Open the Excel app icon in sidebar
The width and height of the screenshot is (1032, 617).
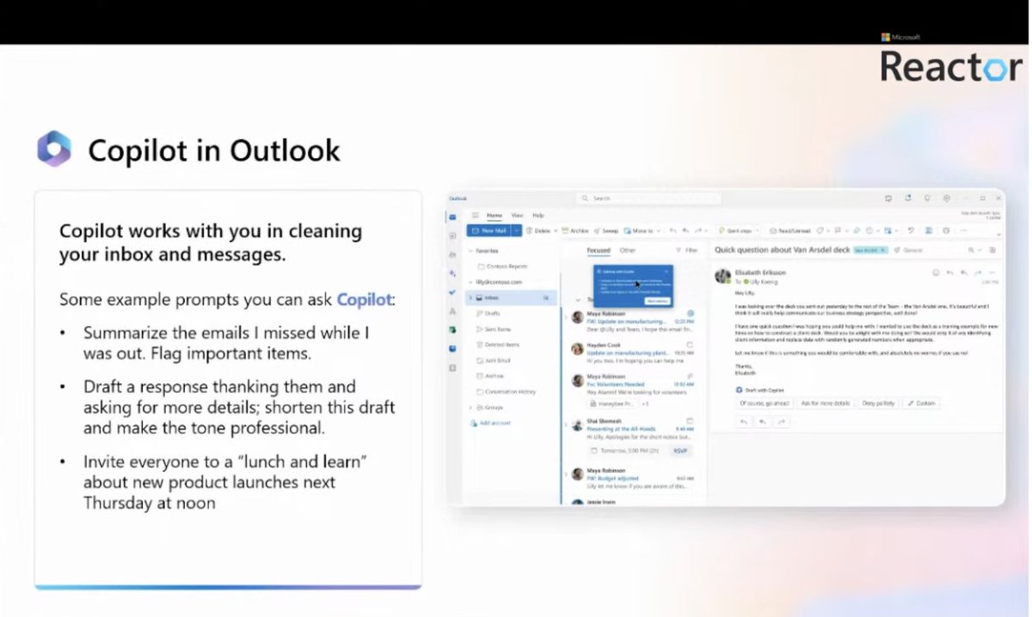(452, 330)
